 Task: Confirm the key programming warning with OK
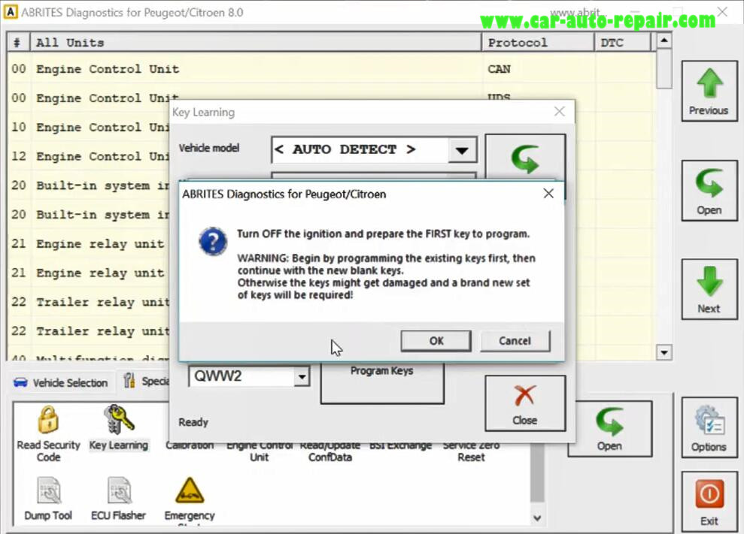point(436,341)
